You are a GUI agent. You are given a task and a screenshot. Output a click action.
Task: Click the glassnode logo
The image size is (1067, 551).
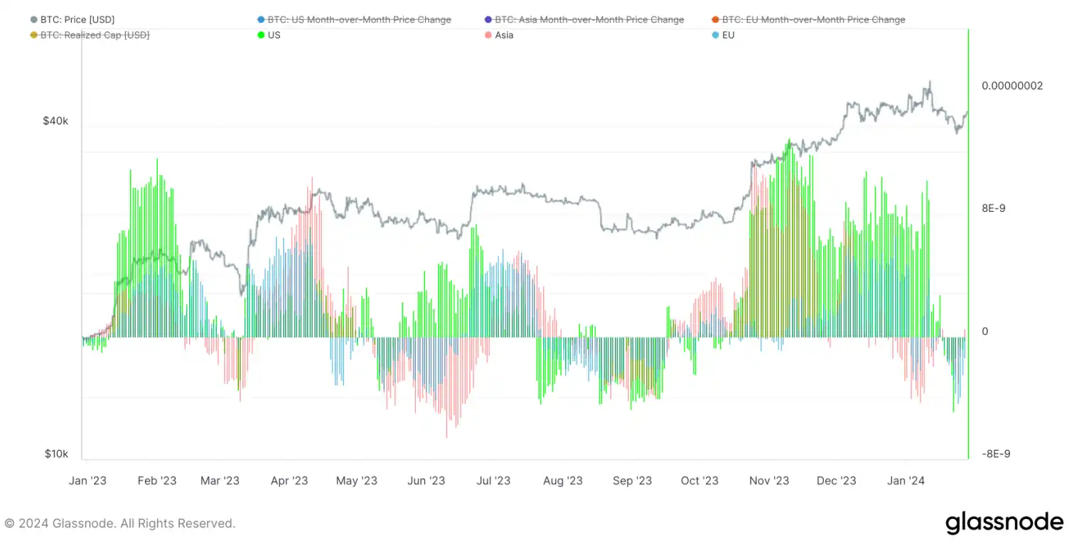[1004, 523]
